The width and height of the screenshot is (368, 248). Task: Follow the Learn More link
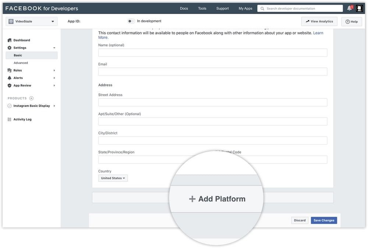[x=318, y=33]
